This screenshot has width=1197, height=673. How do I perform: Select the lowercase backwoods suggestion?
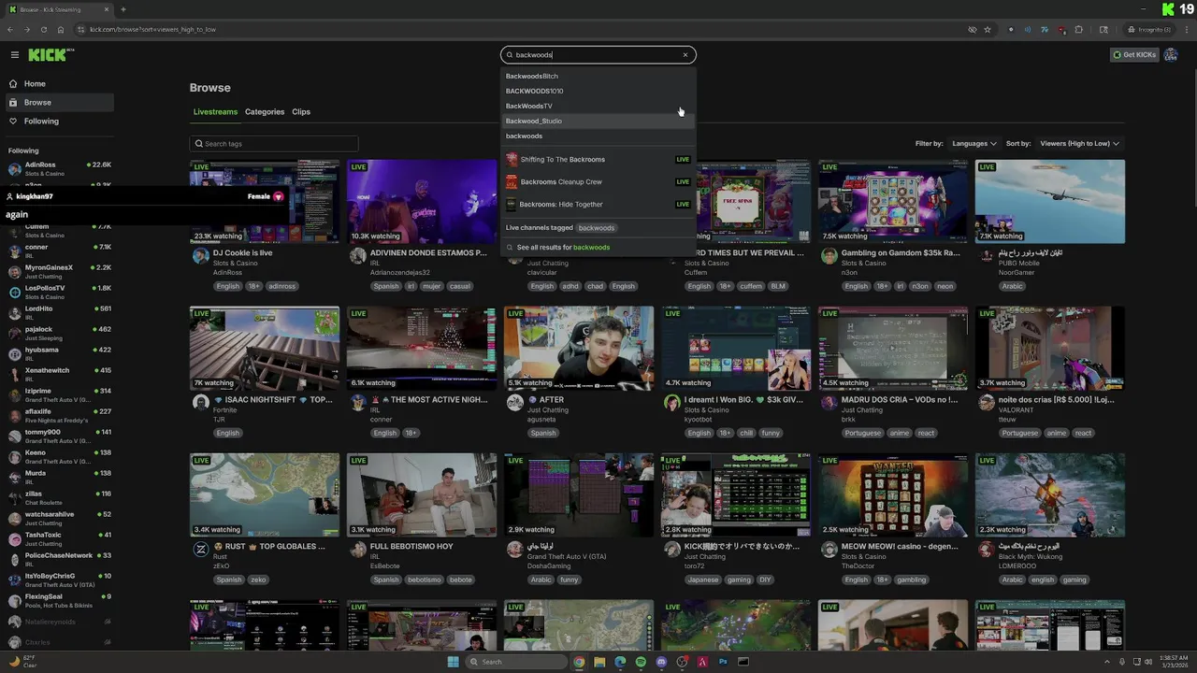click(598, 136)
